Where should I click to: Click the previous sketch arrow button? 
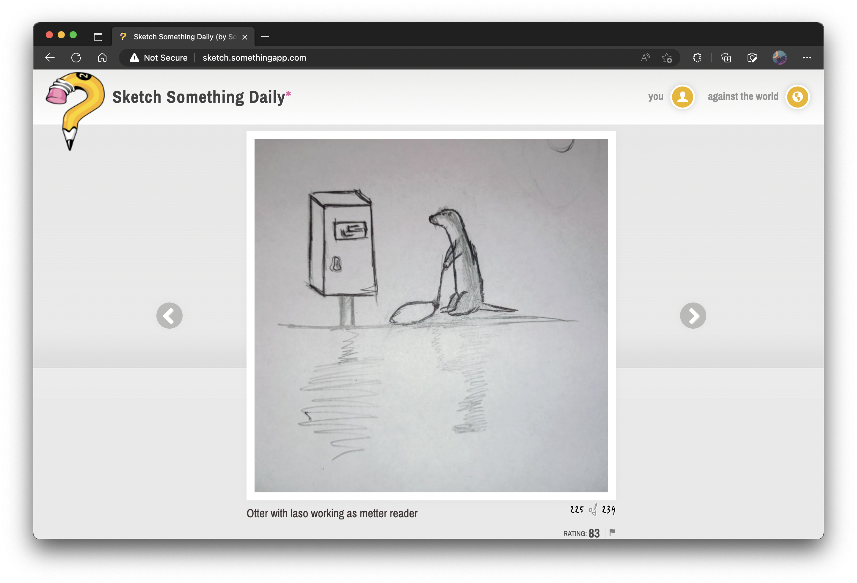[169, 316]
